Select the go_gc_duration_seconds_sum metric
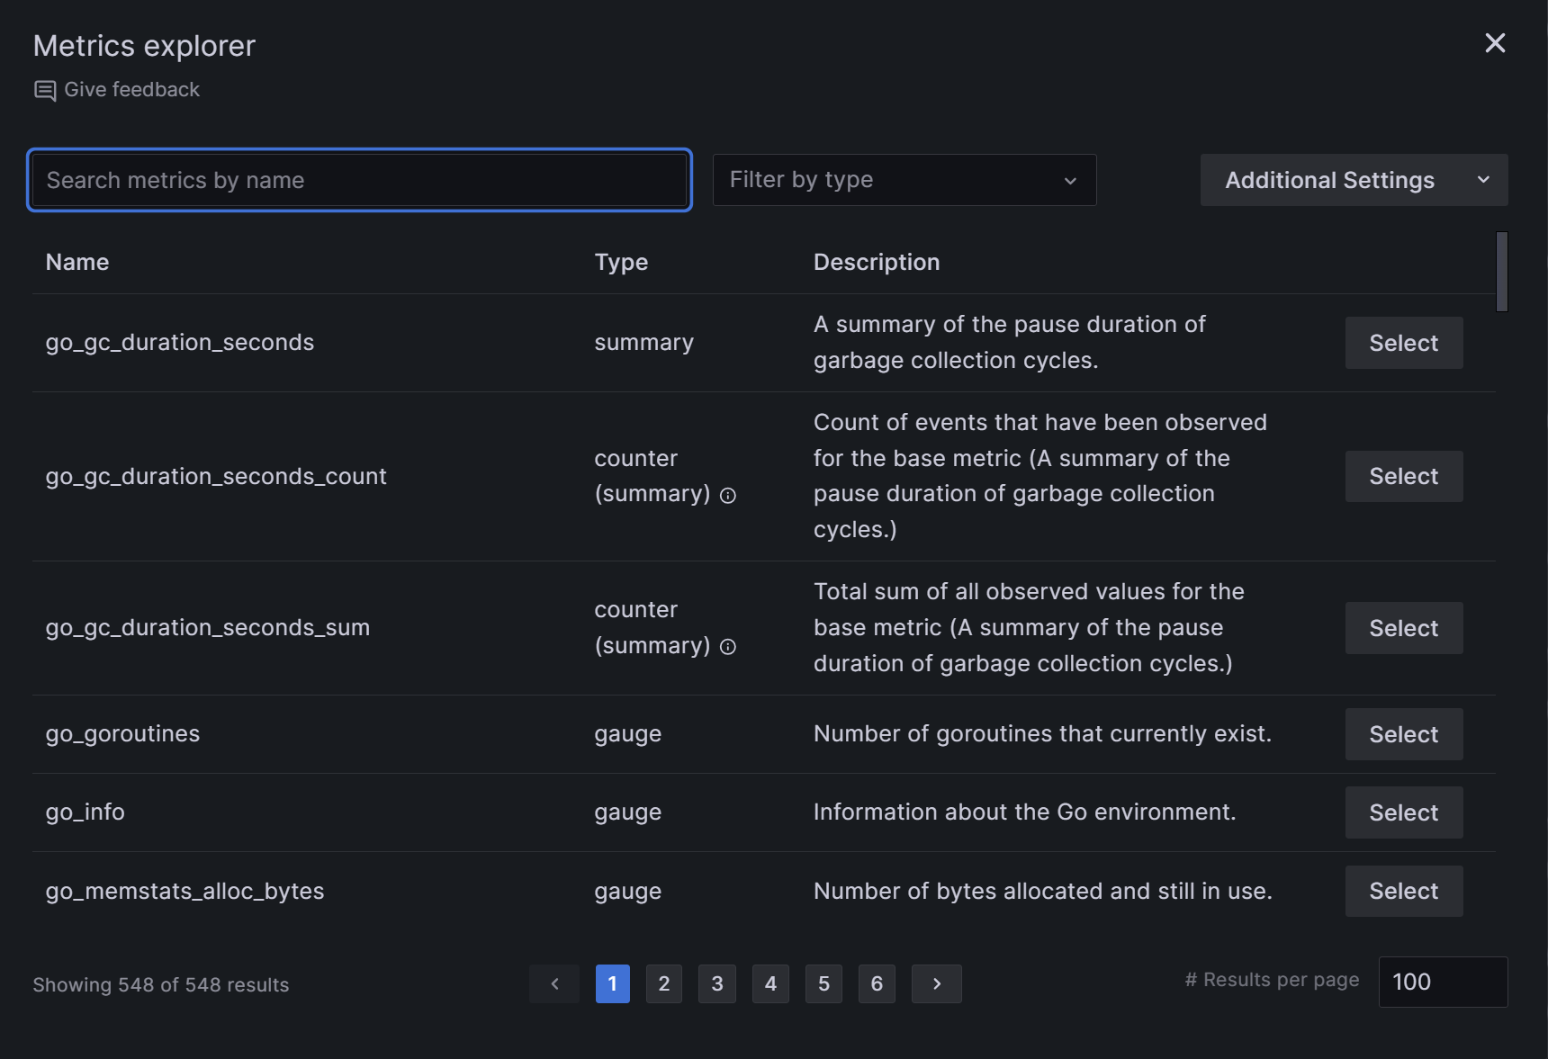 (x=1403, y=628)
